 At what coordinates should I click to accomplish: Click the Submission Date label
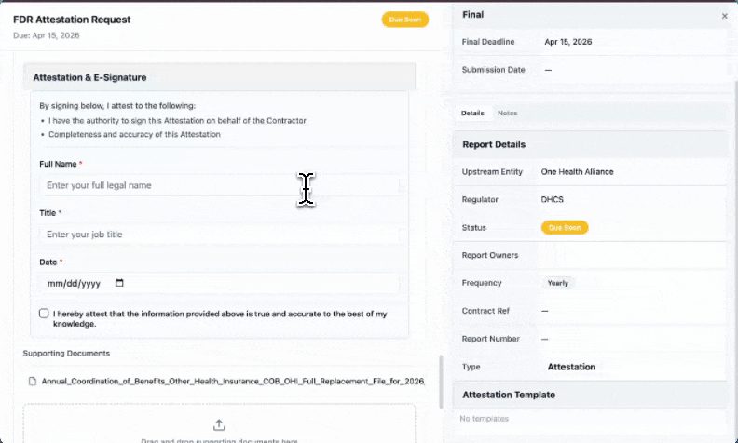pyautogui.click(x=493, y=70)
